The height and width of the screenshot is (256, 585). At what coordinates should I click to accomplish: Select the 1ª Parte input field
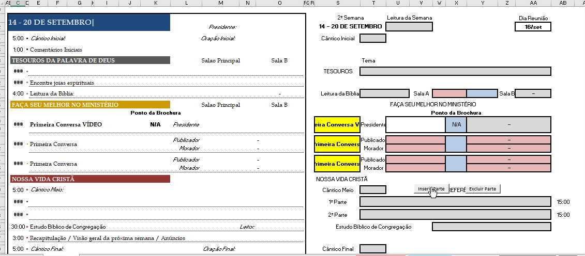coord(455,202)
